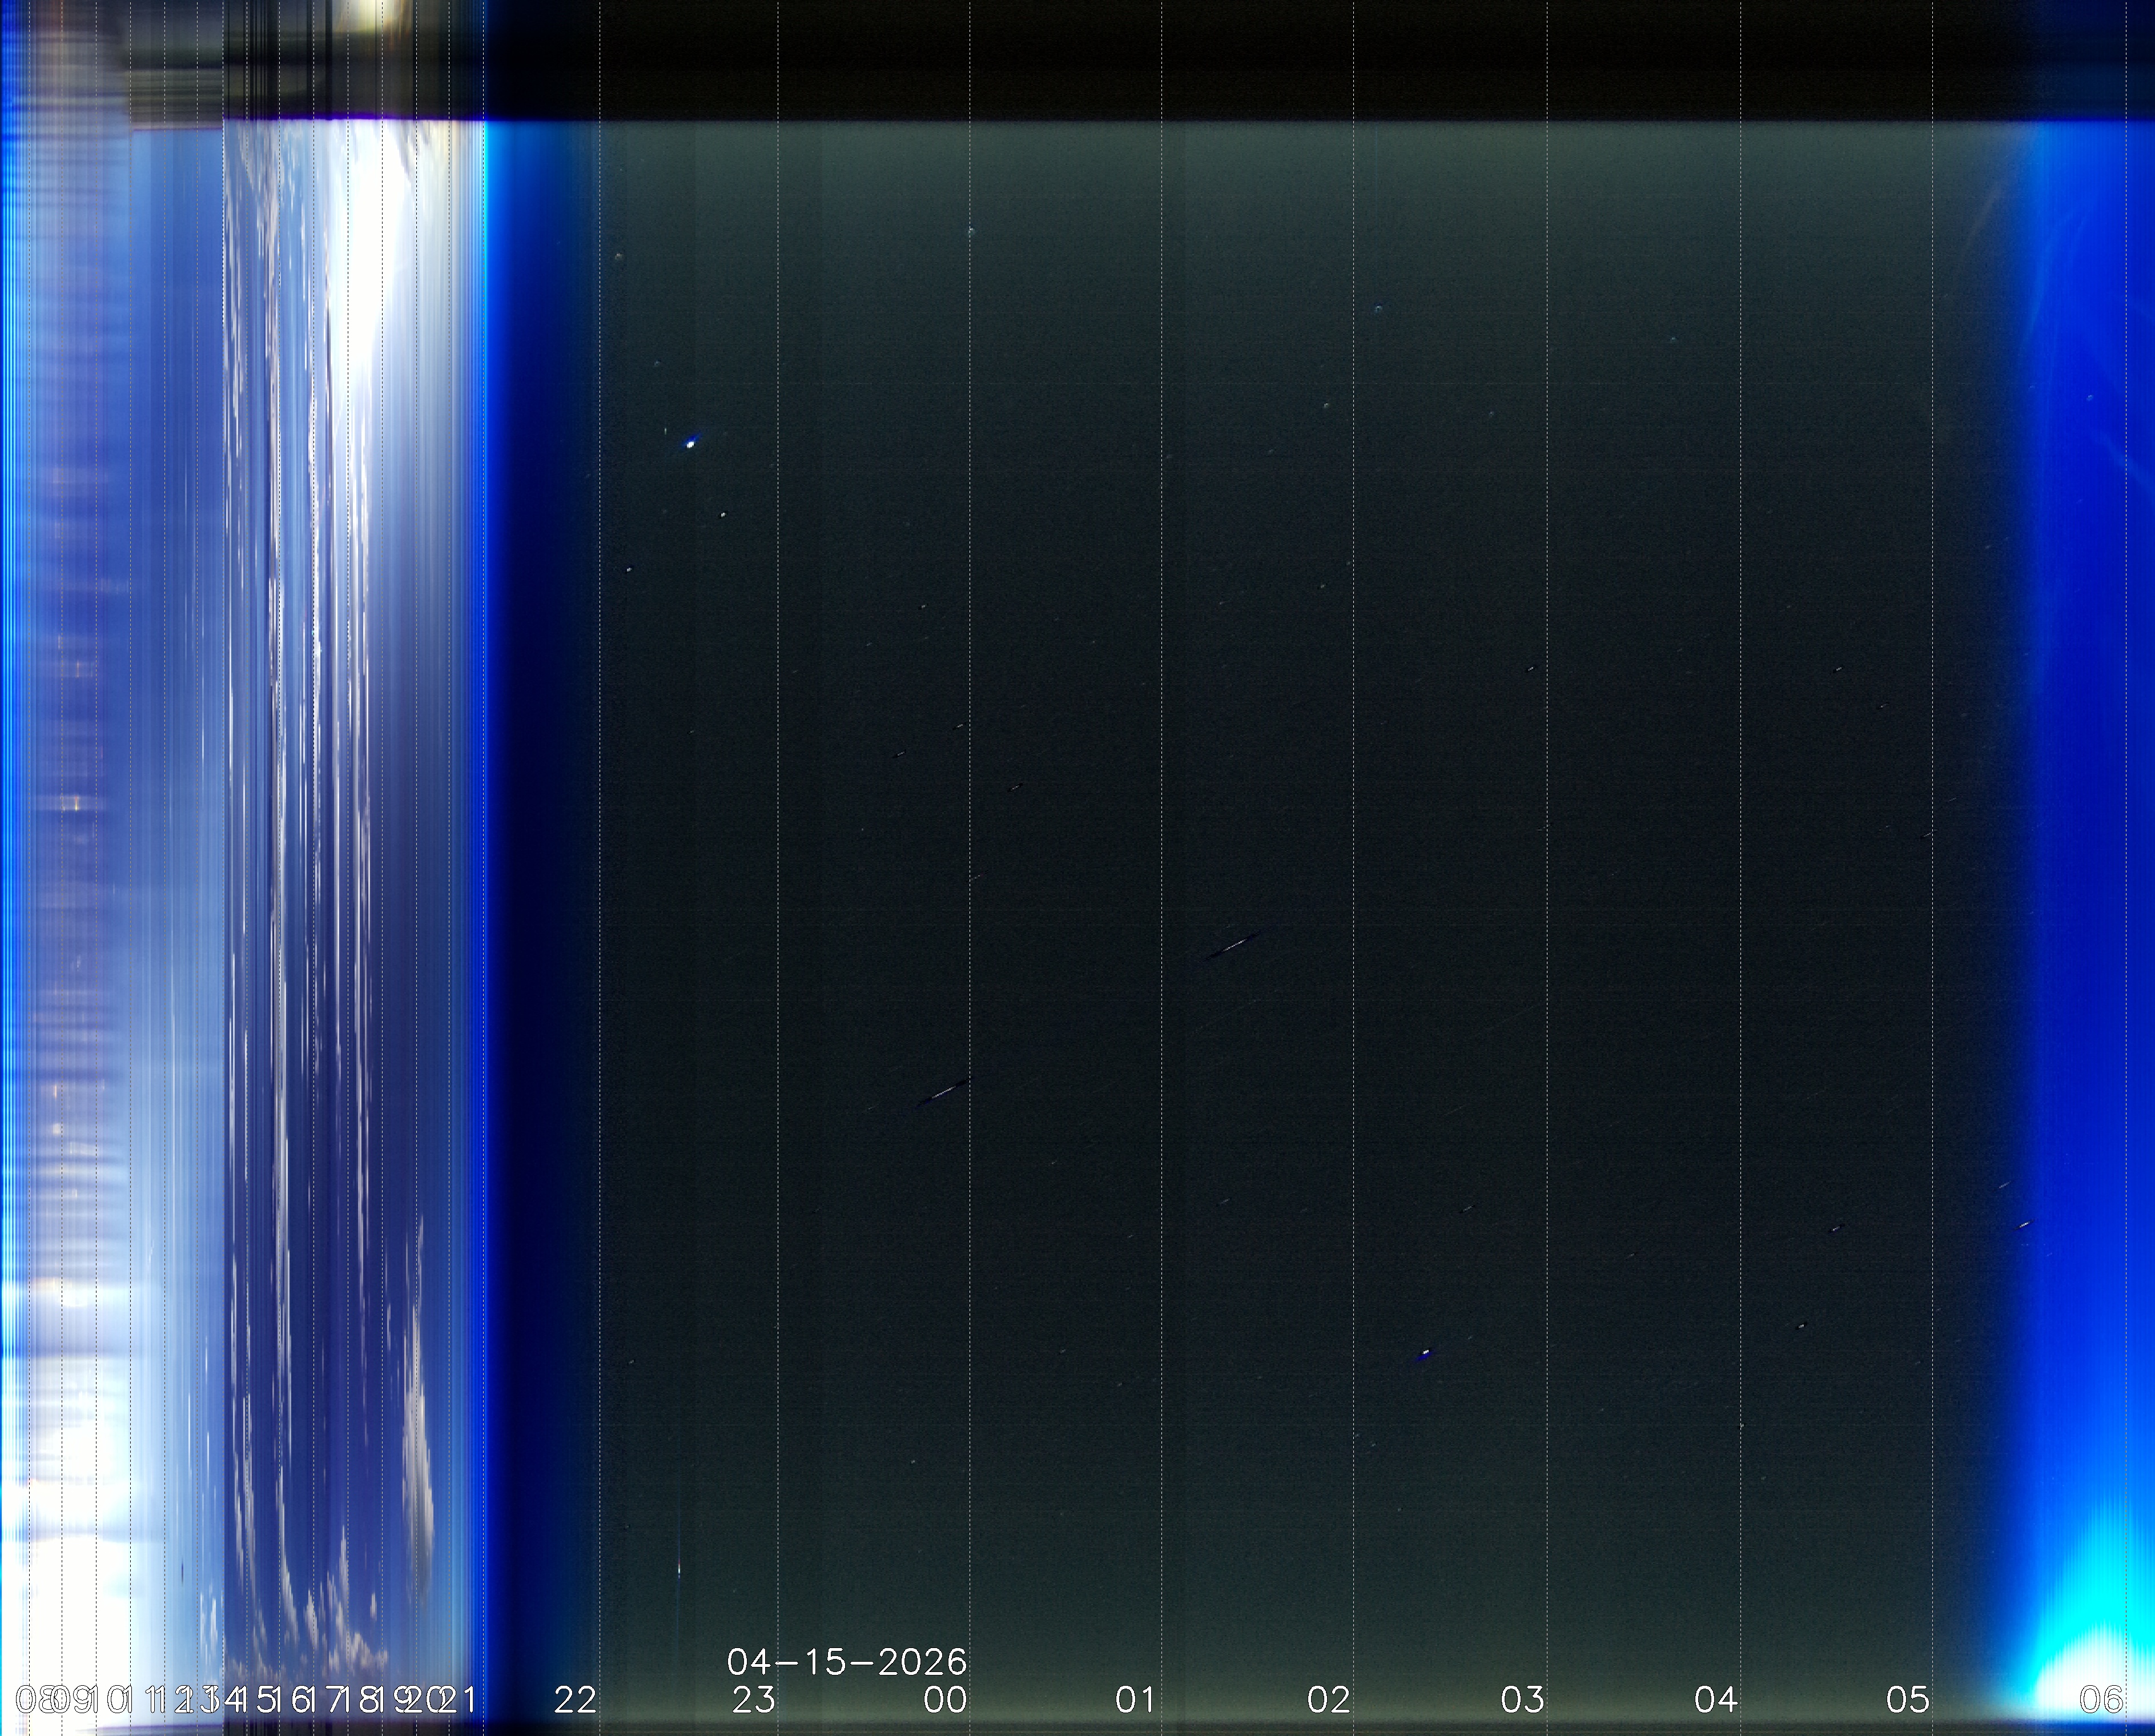2155x1736 pixels.
Task: Click the thin vertical light streak near bottom
Action: (x=680, y=1570)
